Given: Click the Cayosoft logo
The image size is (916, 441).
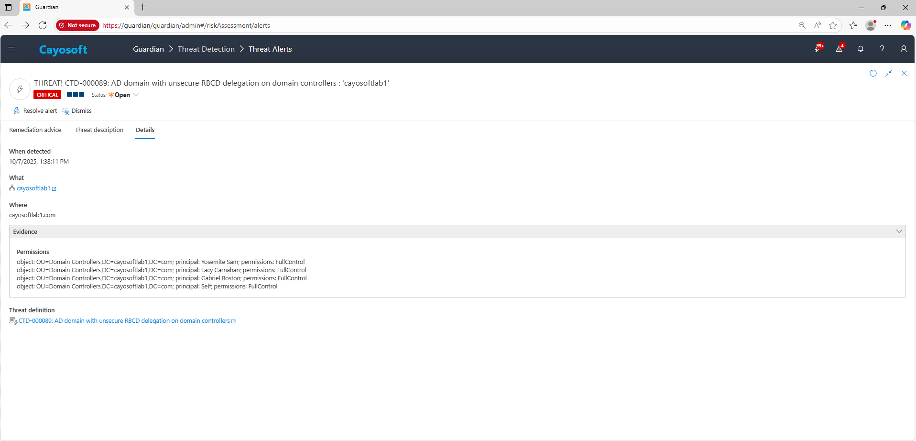Looking at the screenshot, I should pyautogui.click(x=63, y=50).
